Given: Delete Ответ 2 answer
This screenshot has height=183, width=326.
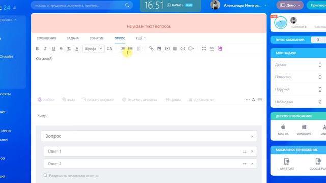Looking at the screenshot, I should [252, 164].
